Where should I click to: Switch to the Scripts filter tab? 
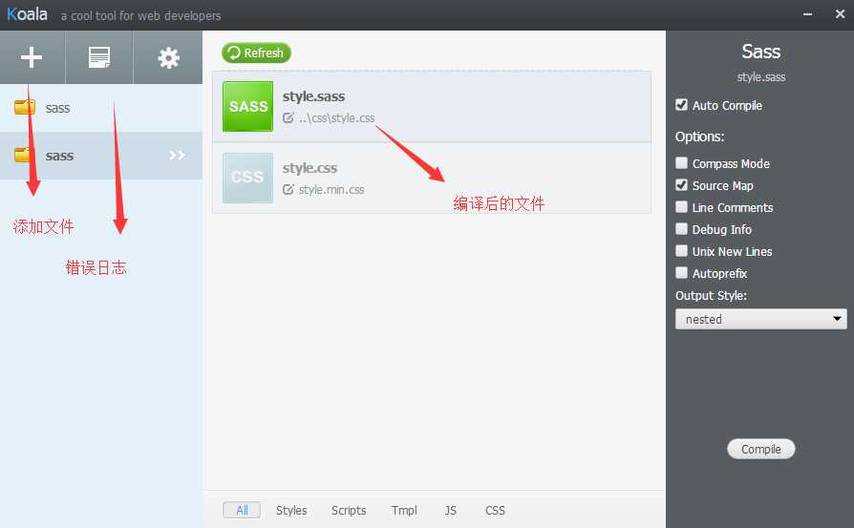tap(349, 510)
